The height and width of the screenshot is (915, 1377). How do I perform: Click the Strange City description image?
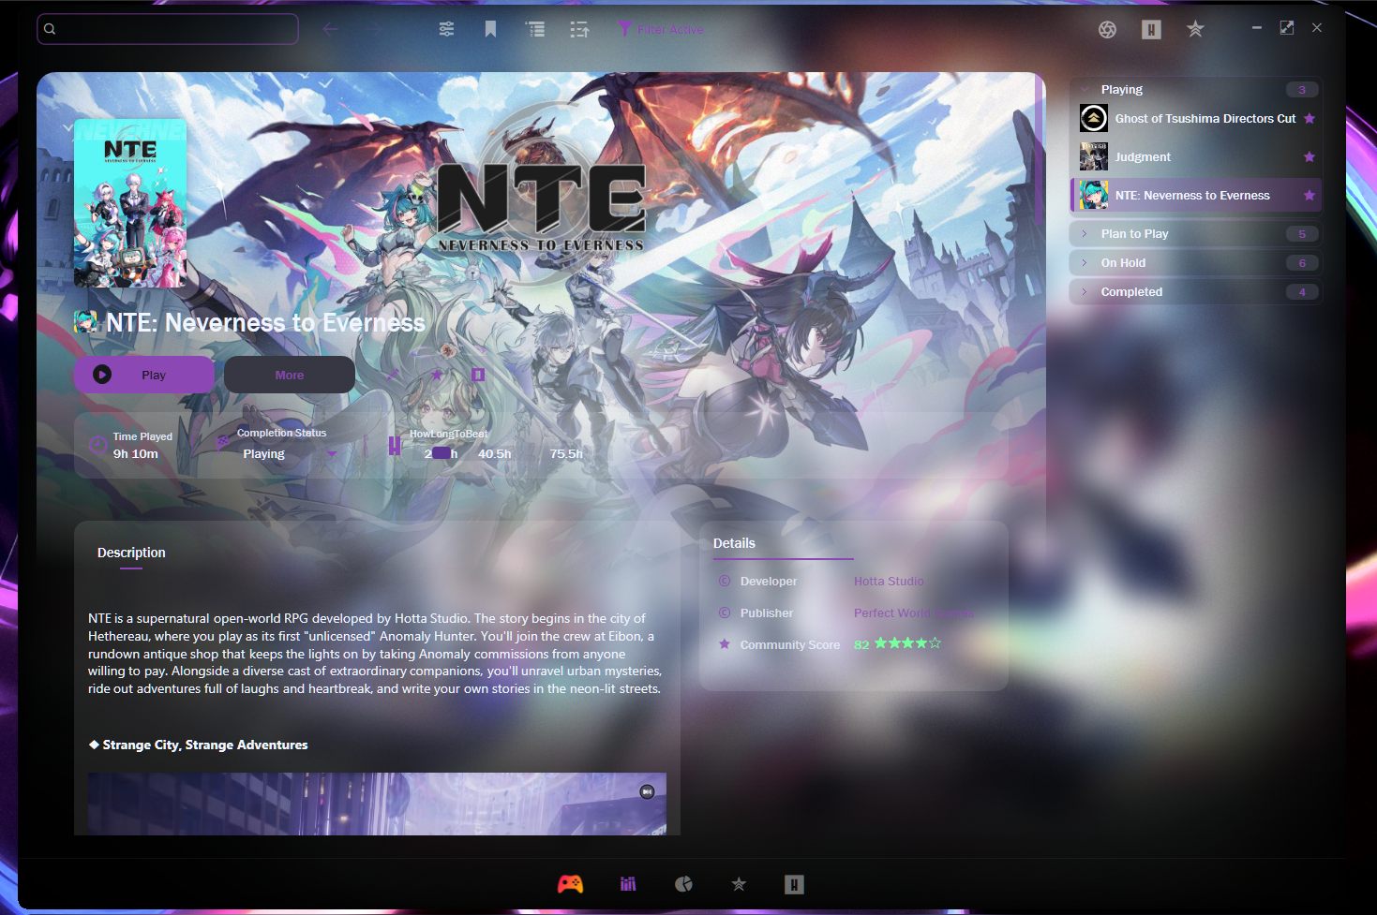click(x=377, y=804)
